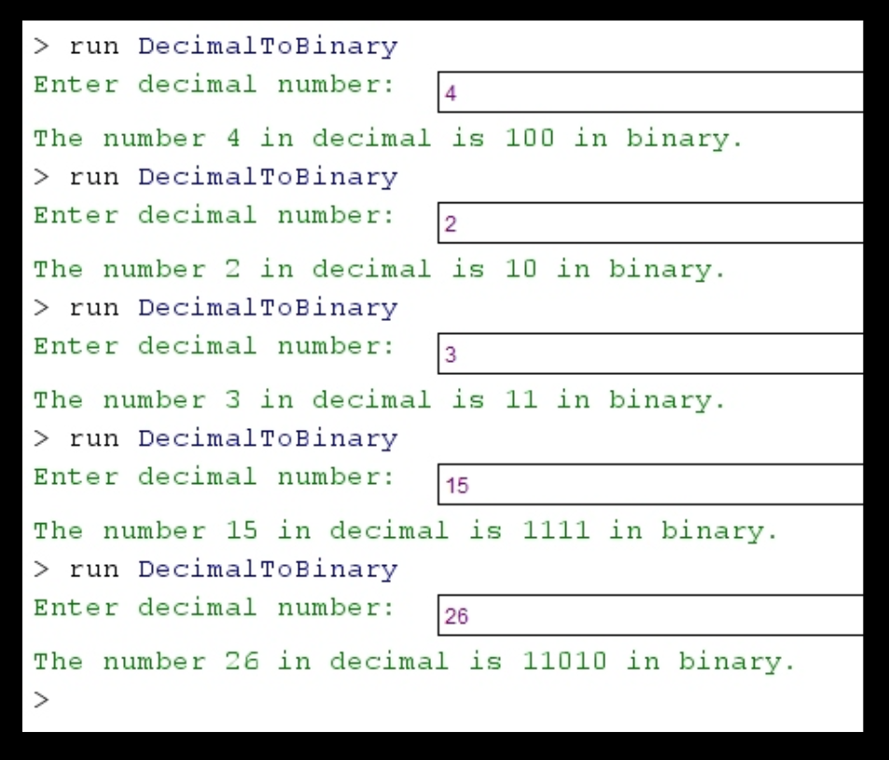Click the input field containing 2
The width and height of the screenshot is (889, 760).
coord(650,223)
